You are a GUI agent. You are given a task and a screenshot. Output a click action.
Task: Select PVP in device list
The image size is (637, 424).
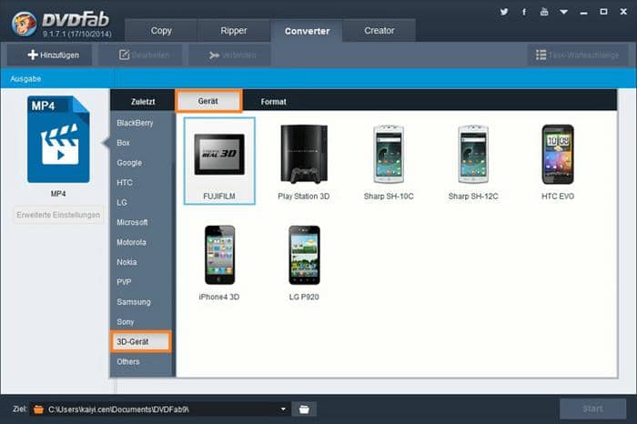124,282
